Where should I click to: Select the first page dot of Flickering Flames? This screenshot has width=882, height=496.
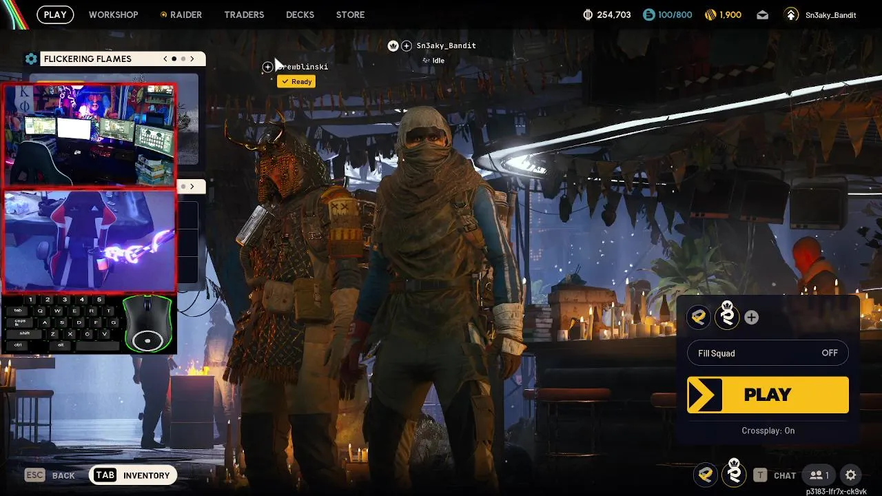coord(174,59)
